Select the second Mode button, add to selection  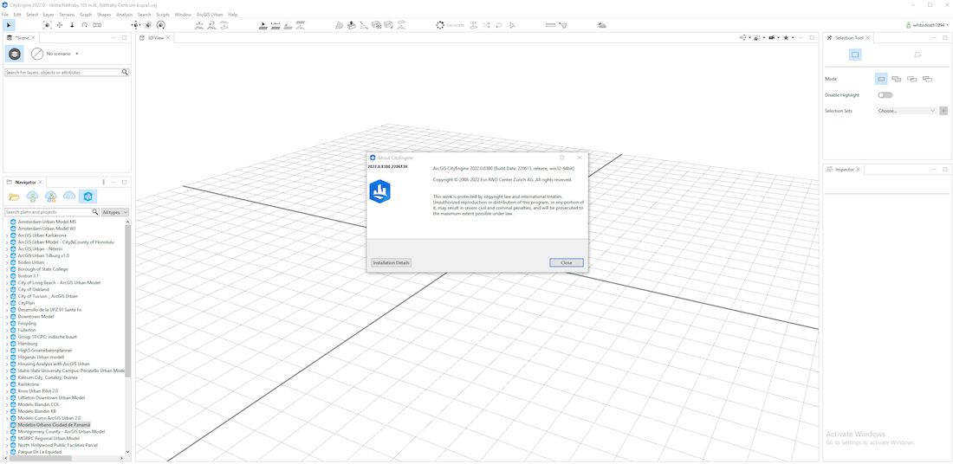click(897, 79)
